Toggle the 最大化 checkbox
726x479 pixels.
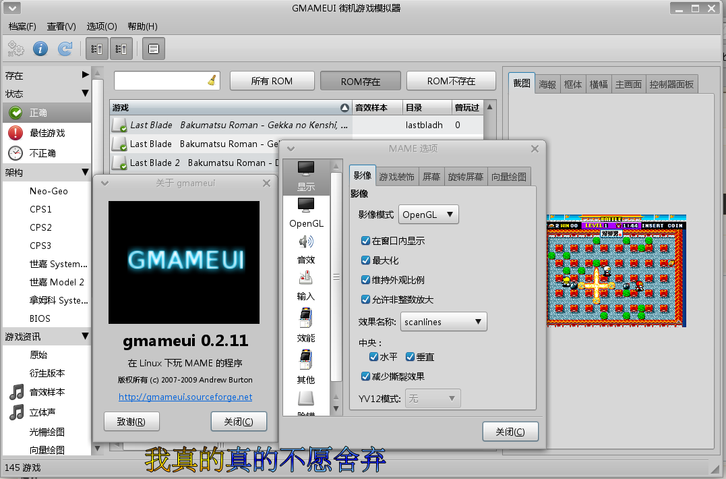coord(365,260)
